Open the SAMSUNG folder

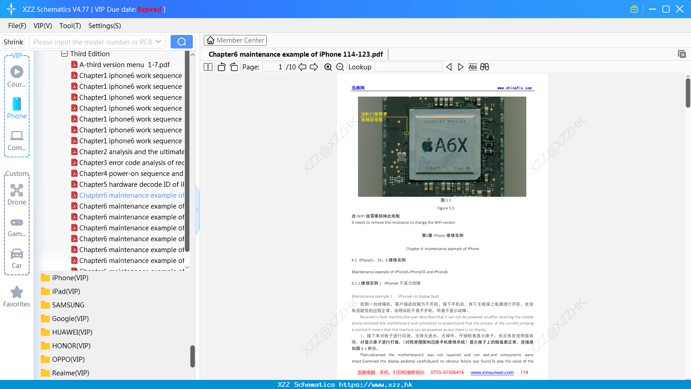pos(63,305)
